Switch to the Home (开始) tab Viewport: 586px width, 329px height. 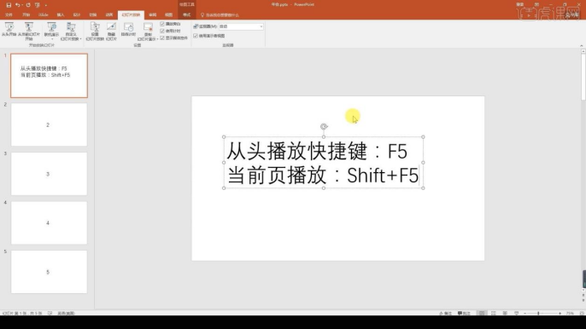(26, 15)
